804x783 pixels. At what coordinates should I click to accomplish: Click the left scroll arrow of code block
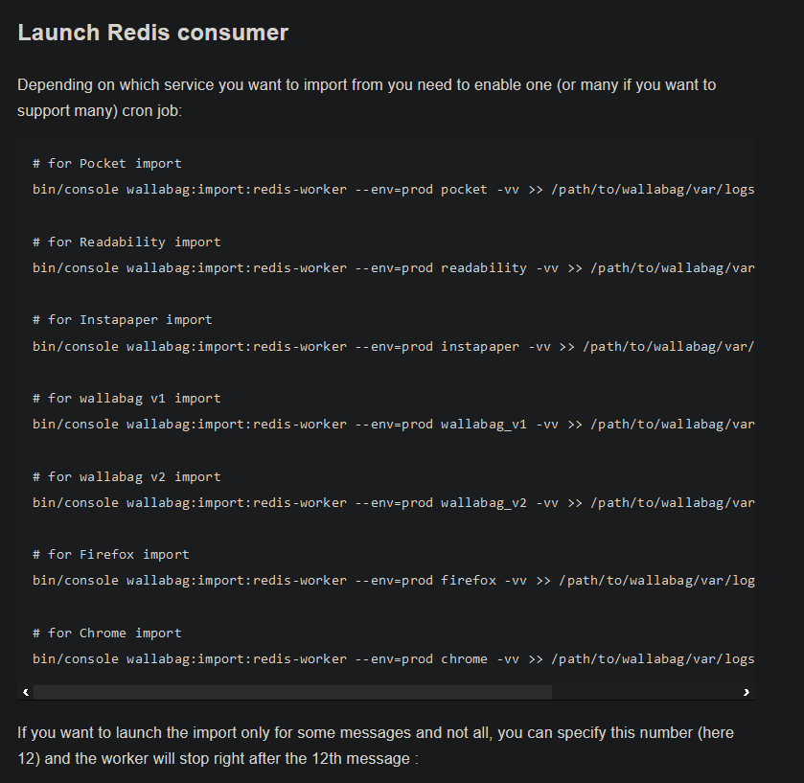pyautogui.click(x=26, y=692)
